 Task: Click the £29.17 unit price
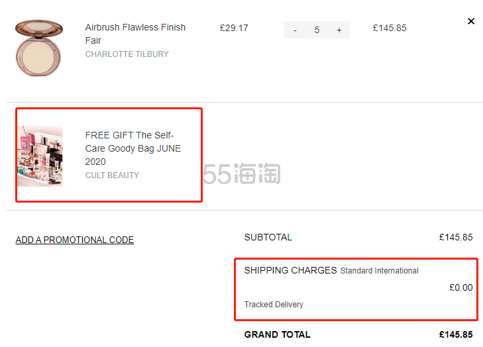click(234, 28)
